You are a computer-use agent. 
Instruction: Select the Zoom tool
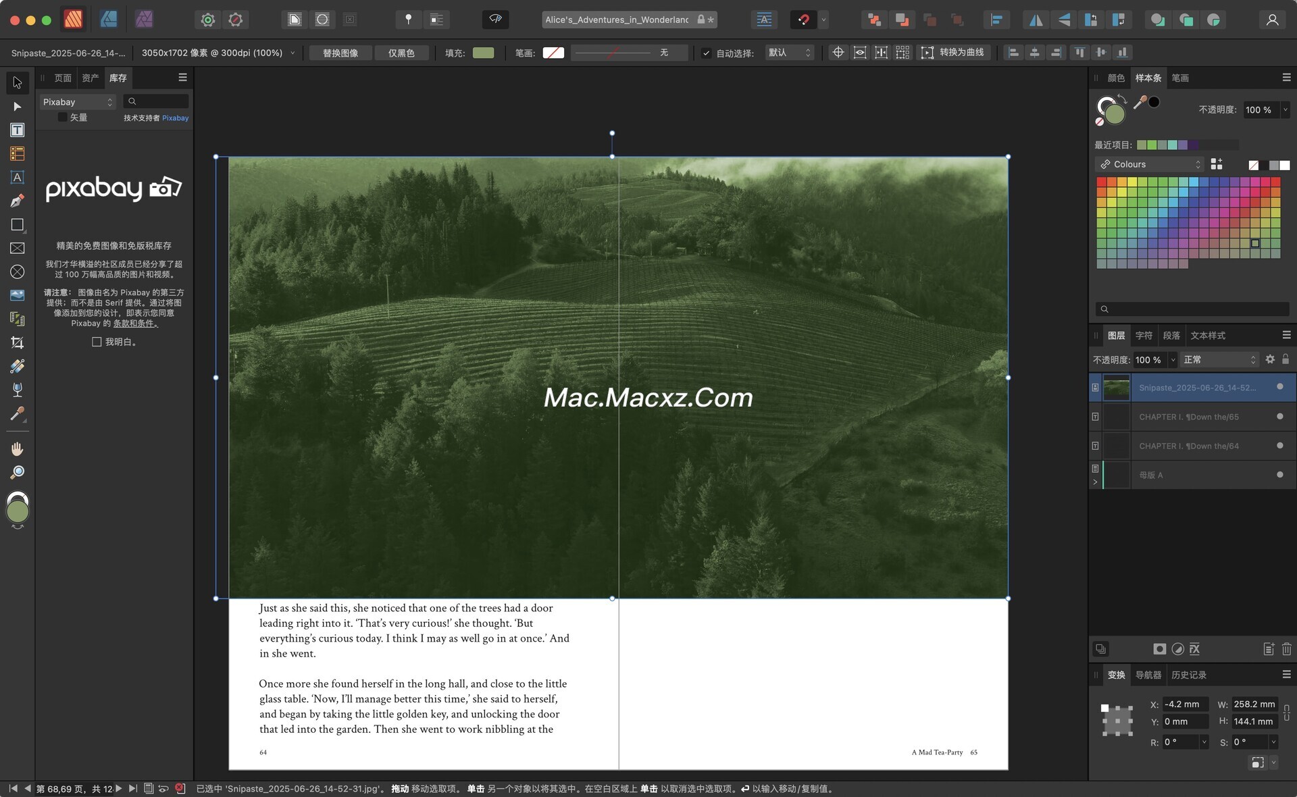17,472
